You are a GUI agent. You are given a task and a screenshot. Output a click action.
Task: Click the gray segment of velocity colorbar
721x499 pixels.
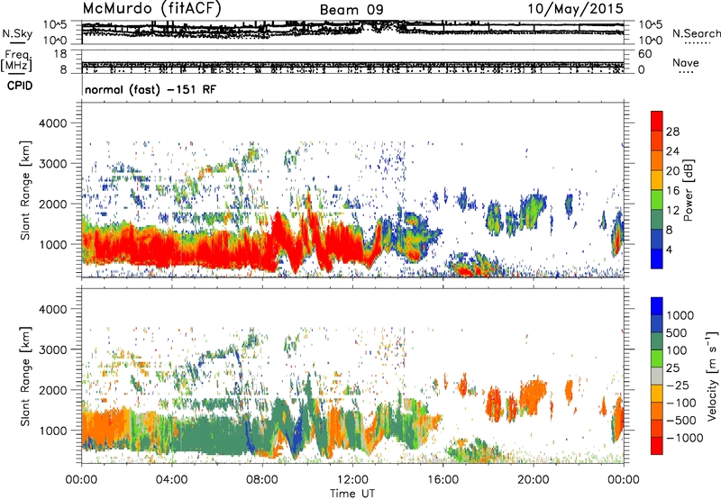coord(657,377)
